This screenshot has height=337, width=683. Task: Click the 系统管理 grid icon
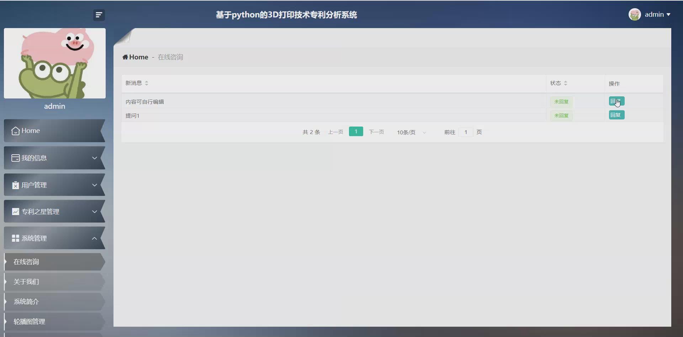point(15,238)
